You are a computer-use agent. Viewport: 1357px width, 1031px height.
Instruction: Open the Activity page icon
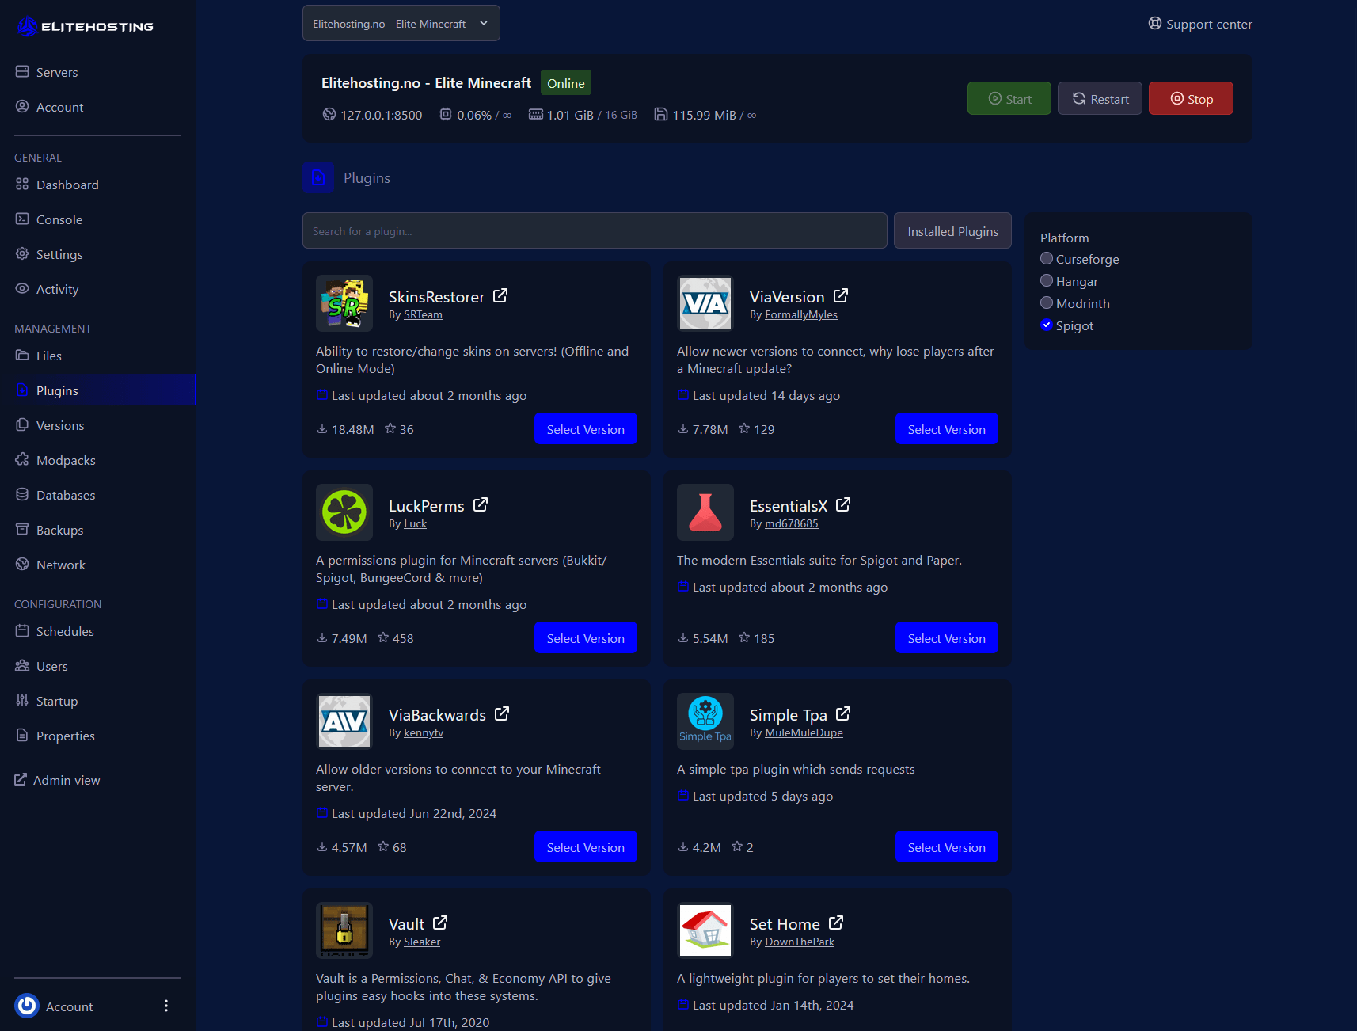22,289
